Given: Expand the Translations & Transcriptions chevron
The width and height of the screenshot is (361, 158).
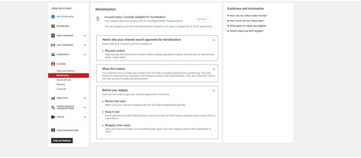Looking at the screenshot, I should 85,108.
